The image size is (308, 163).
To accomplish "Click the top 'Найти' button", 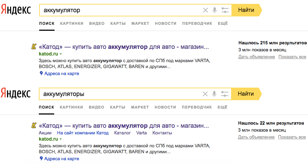I will pyautogui.click(x=246, y=10).
